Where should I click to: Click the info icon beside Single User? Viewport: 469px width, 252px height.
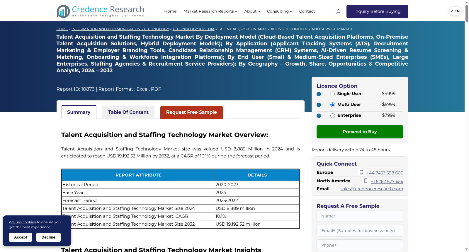pyautogui.click(x=319, y=94)
